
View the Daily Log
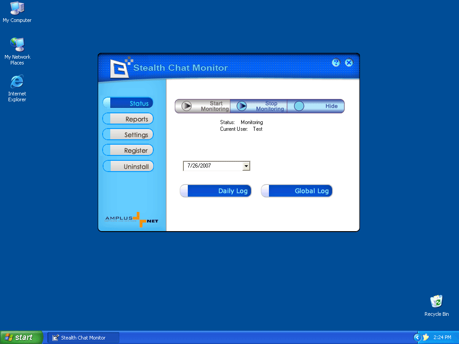[216, 191]
